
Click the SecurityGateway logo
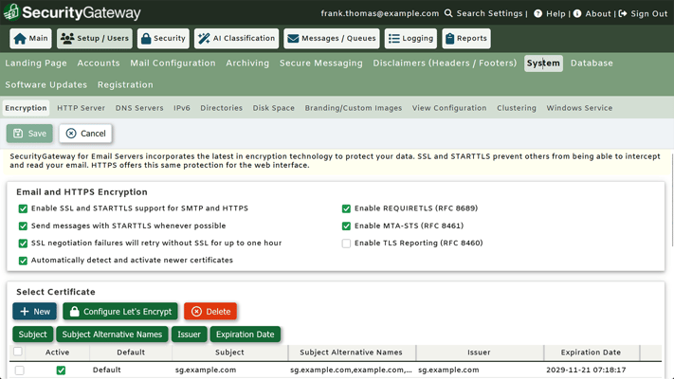coord(72,12)
